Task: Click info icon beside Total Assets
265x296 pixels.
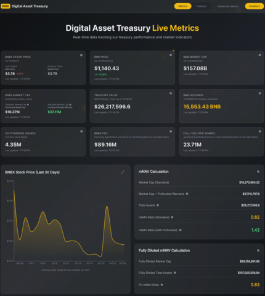Action: [x=158, y=205]
